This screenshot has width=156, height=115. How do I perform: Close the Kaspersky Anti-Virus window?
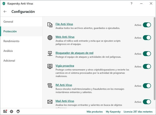(x=151, y=3)
